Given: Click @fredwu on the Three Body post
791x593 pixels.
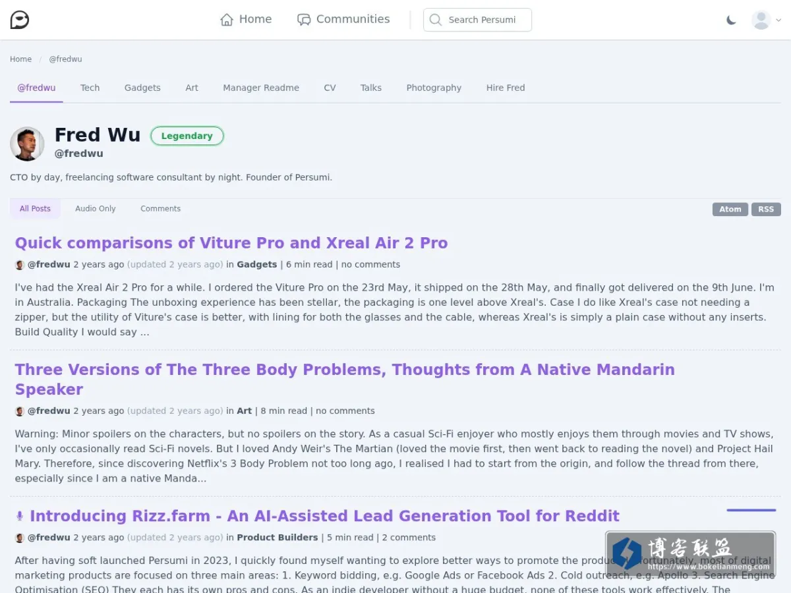Looking at the screenshot, I should coord(49,410).
